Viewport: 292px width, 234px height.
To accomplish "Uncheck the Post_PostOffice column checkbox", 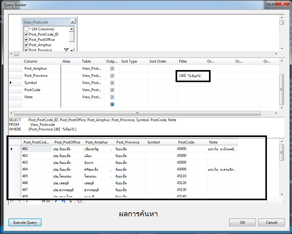I will click(x=26, y=40).
